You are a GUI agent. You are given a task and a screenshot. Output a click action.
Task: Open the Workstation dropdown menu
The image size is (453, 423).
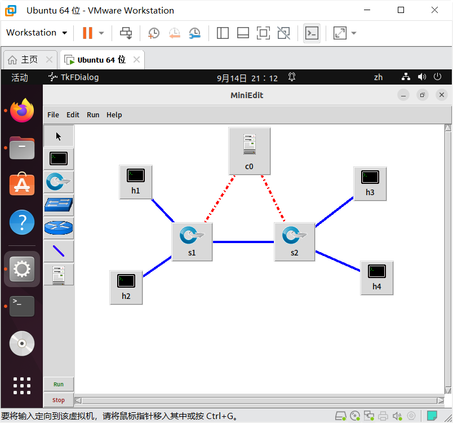37,33
